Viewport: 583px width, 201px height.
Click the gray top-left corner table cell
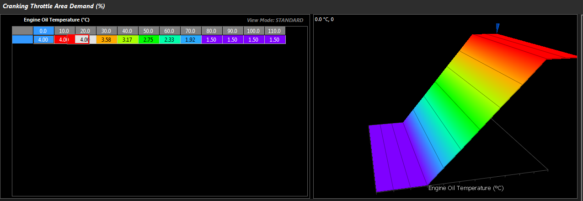22,31
